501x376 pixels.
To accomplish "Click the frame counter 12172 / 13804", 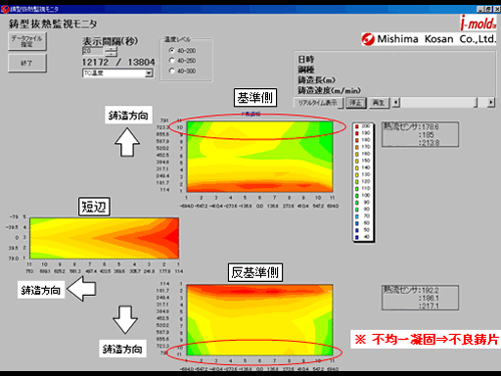I will tap(118, 62).
